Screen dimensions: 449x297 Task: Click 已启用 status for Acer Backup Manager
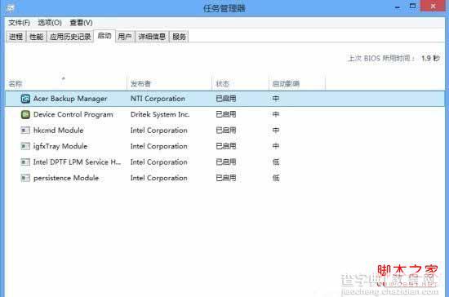pyautogui.click(x=226, y=99)
